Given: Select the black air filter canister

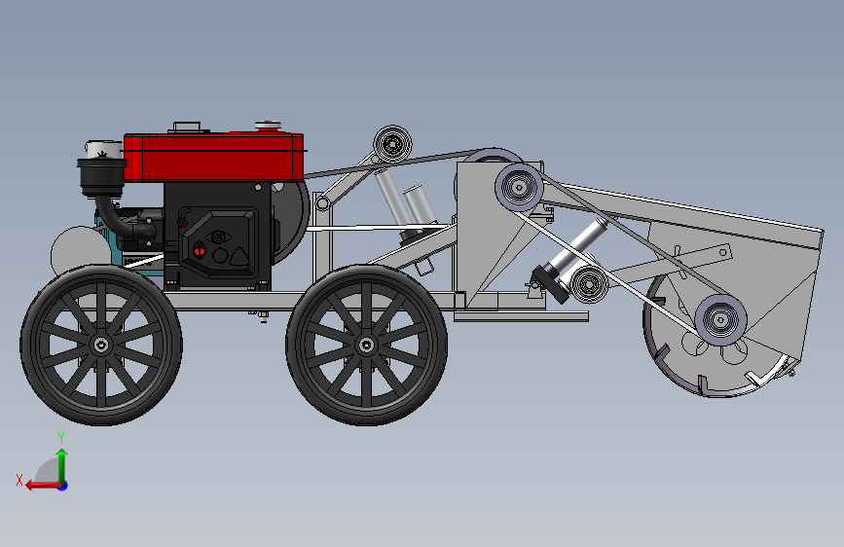Looking at the screenshot, I should click(x=102, y=176).
